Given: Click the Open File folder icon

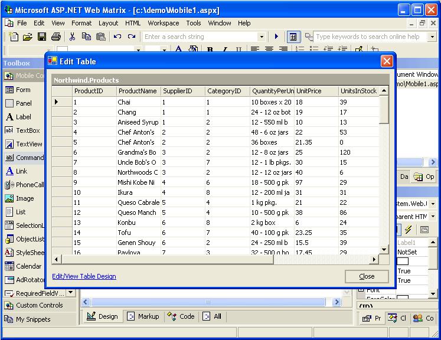Looking at the screenshot, I should pyautogui.click(x=28, y=37).
